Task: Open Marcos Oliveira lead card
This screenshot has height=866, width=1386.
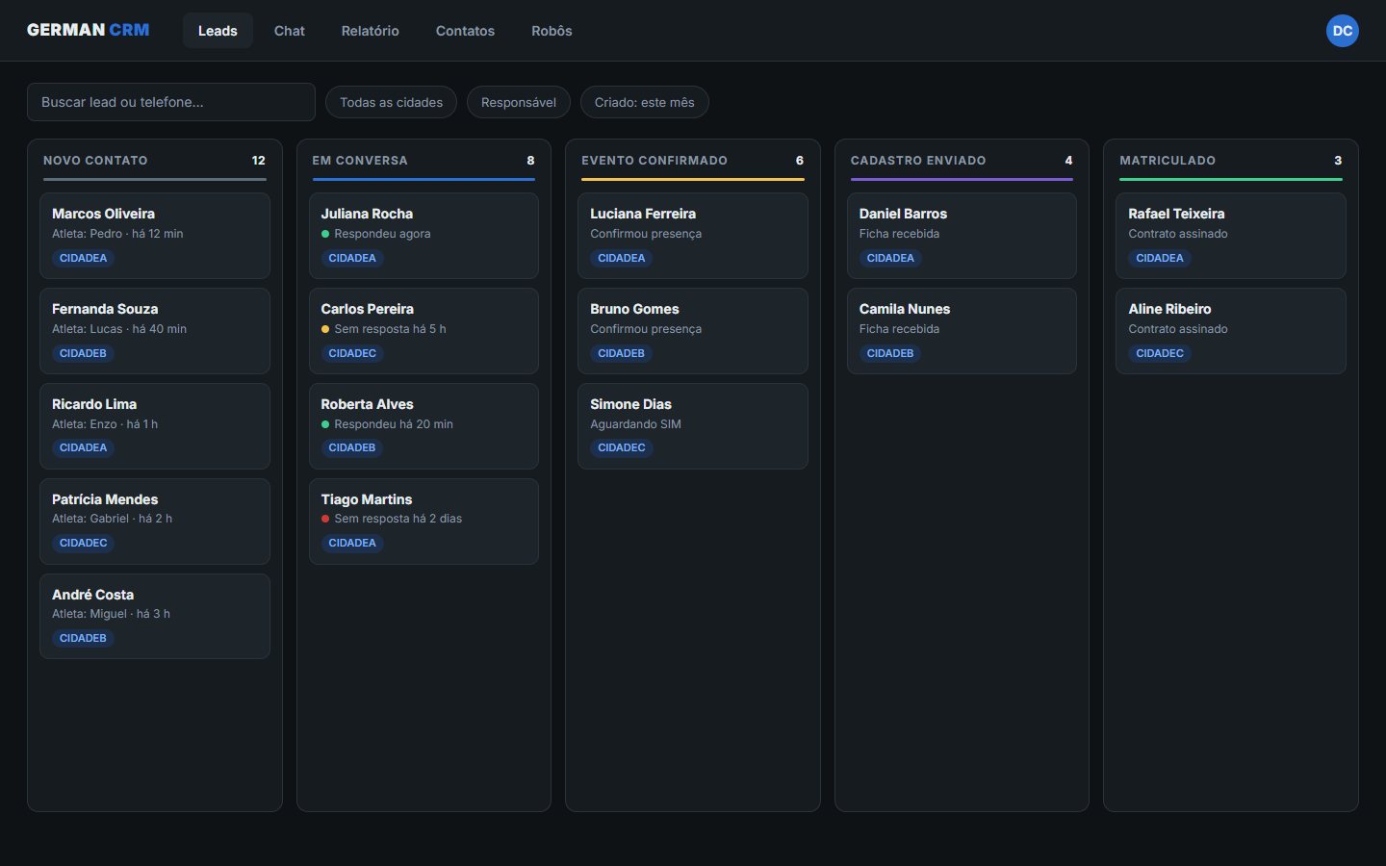Action: 155,236
